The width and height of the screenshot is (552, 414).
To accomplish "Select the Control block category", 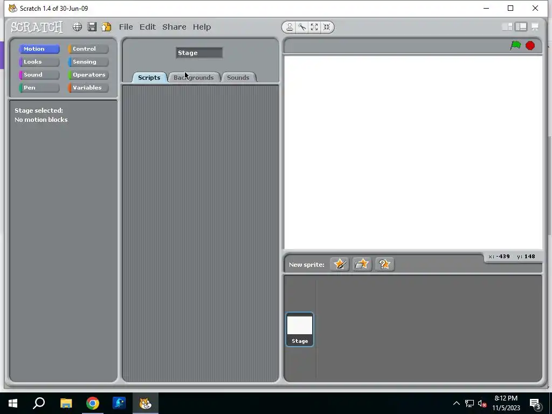I will (88, 49).
